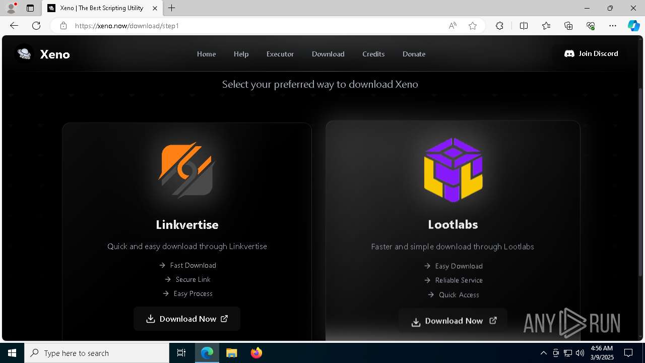Click 'Quick and easy download through Linkvertise'

(187, 247)
